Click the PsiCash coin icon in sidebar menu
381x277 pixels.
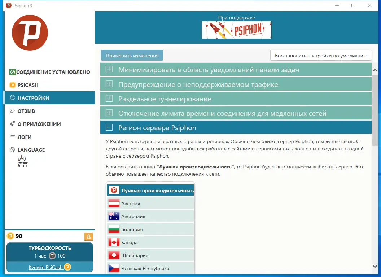pos(12,85)
